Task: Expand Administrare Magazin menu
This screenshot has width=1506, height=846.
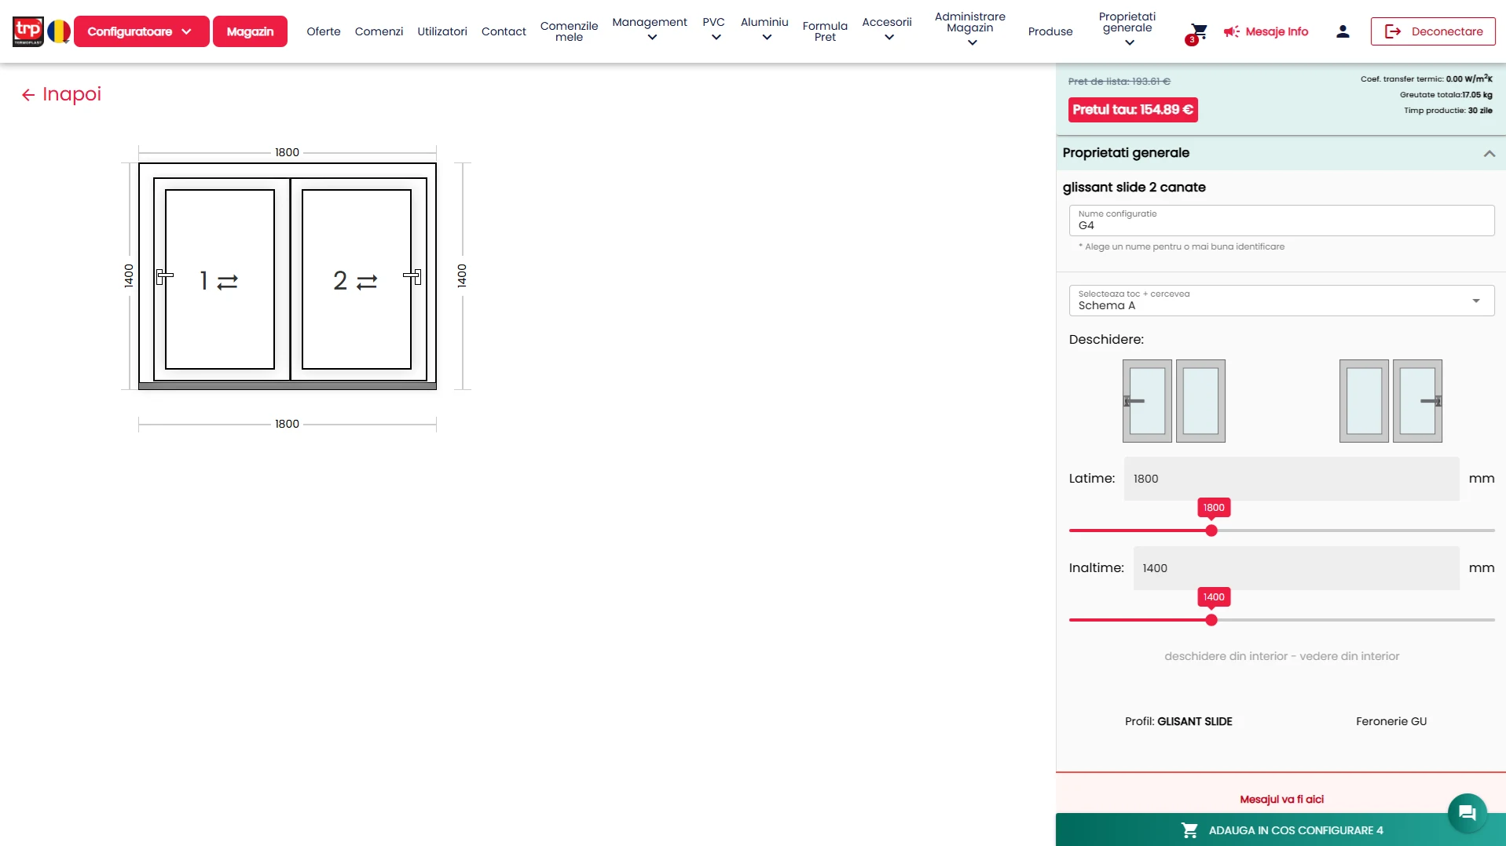Action: pyautogui.click(x=970, y=30)
